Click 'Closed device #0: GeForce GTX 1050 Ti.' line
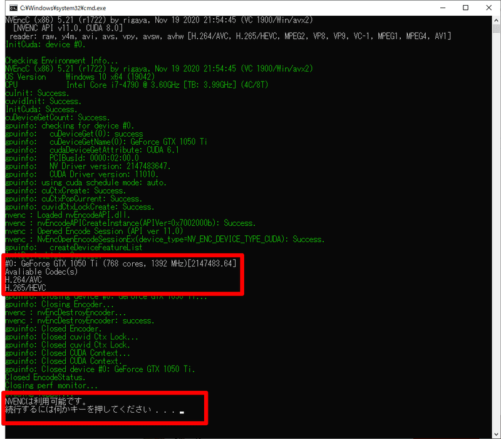Screen dimensions: 501x439 100,369
